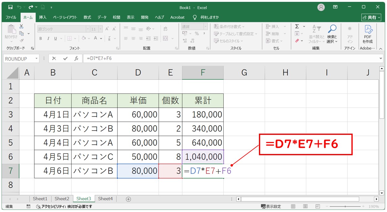Click the Create PDF (PDFを作成) icon
The image size is (387, 212).
point(368,34)
